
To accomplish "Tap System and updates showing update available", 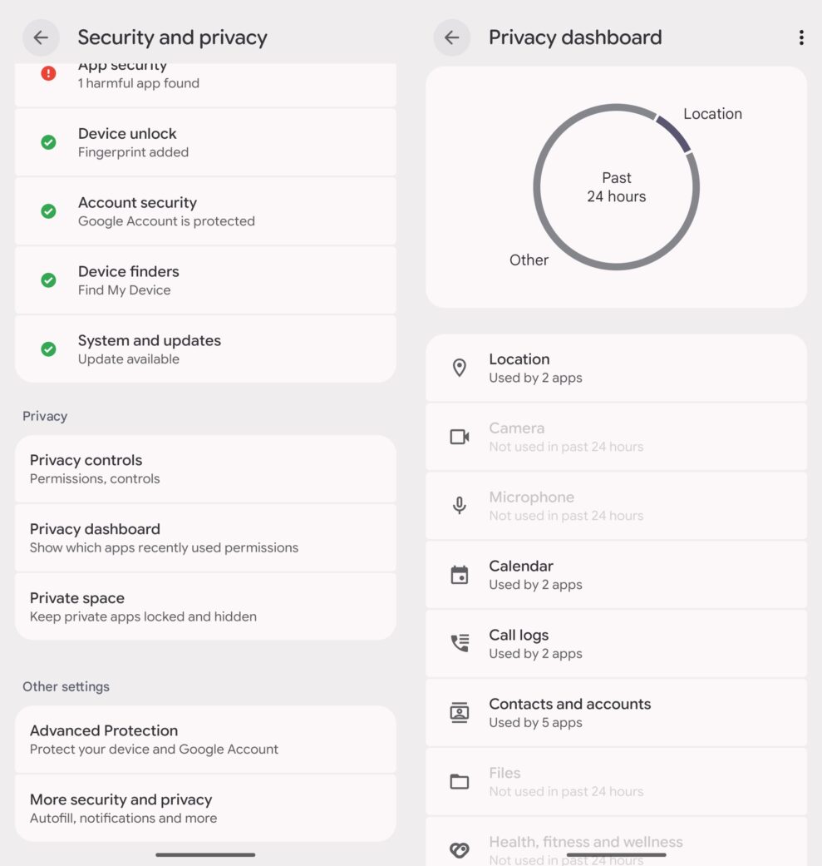I will (x=205, y=349).
